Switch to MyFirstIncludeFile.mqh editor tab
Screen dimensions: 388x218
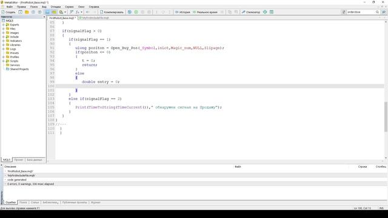point(94,18)
